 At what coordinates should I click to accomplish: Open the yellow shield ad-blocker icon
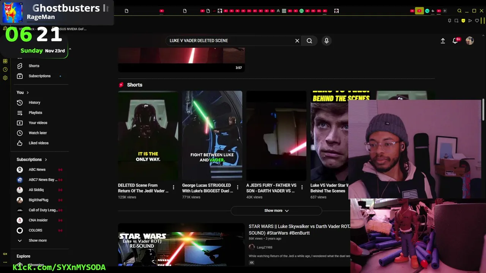(x=463, y=20)
